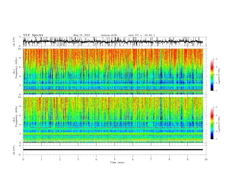The height and width of the screenshot is (179, 232).
Task: Click the time axis tick label "10"
Action: pyautogui.click(x=206, y=159)
